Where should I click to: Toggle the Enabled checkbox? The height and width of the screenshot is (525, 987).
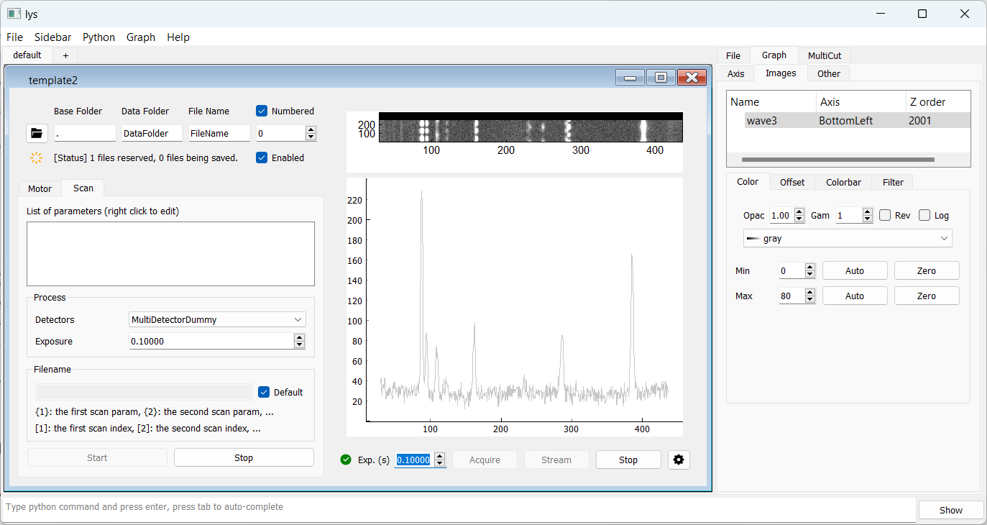click(x=262, y=157)
